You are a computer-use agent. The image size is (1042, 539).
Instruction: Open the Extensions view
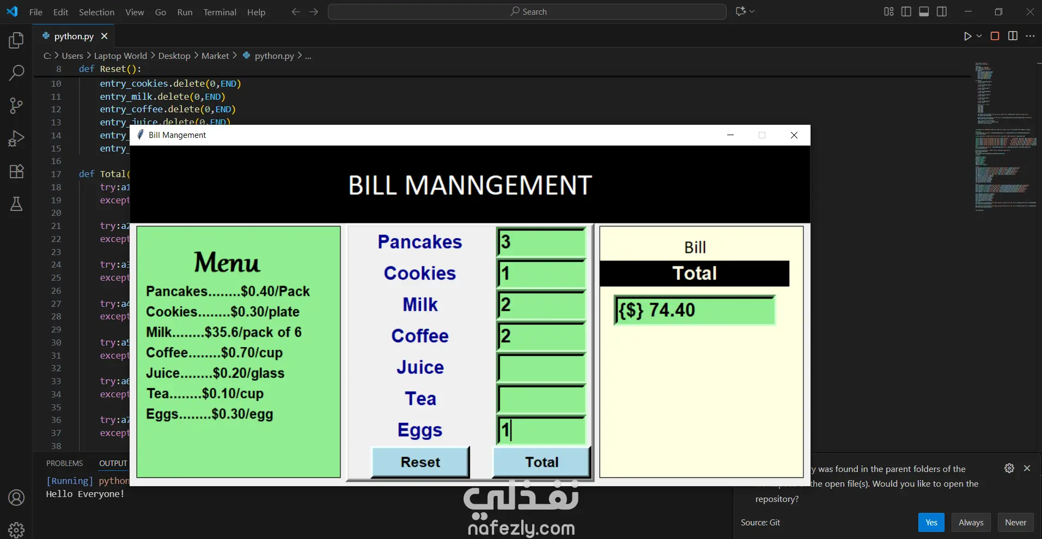point(16,171)
